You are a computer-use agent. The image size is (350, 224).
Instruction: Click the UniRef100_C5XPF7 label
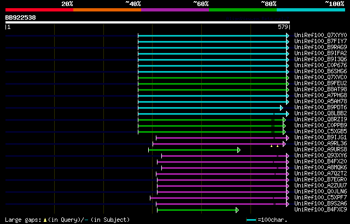pyautogui.click(x=320, y=198)
